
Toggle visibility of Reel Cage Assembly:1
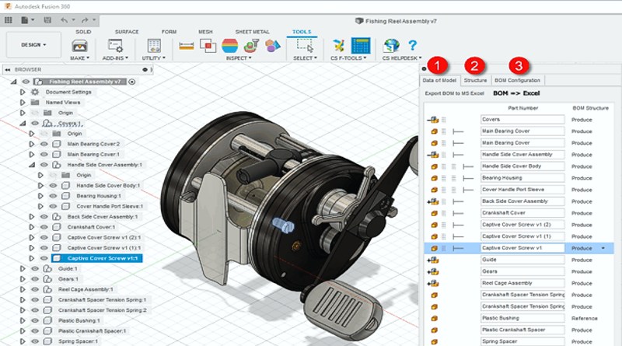[35, 289]
